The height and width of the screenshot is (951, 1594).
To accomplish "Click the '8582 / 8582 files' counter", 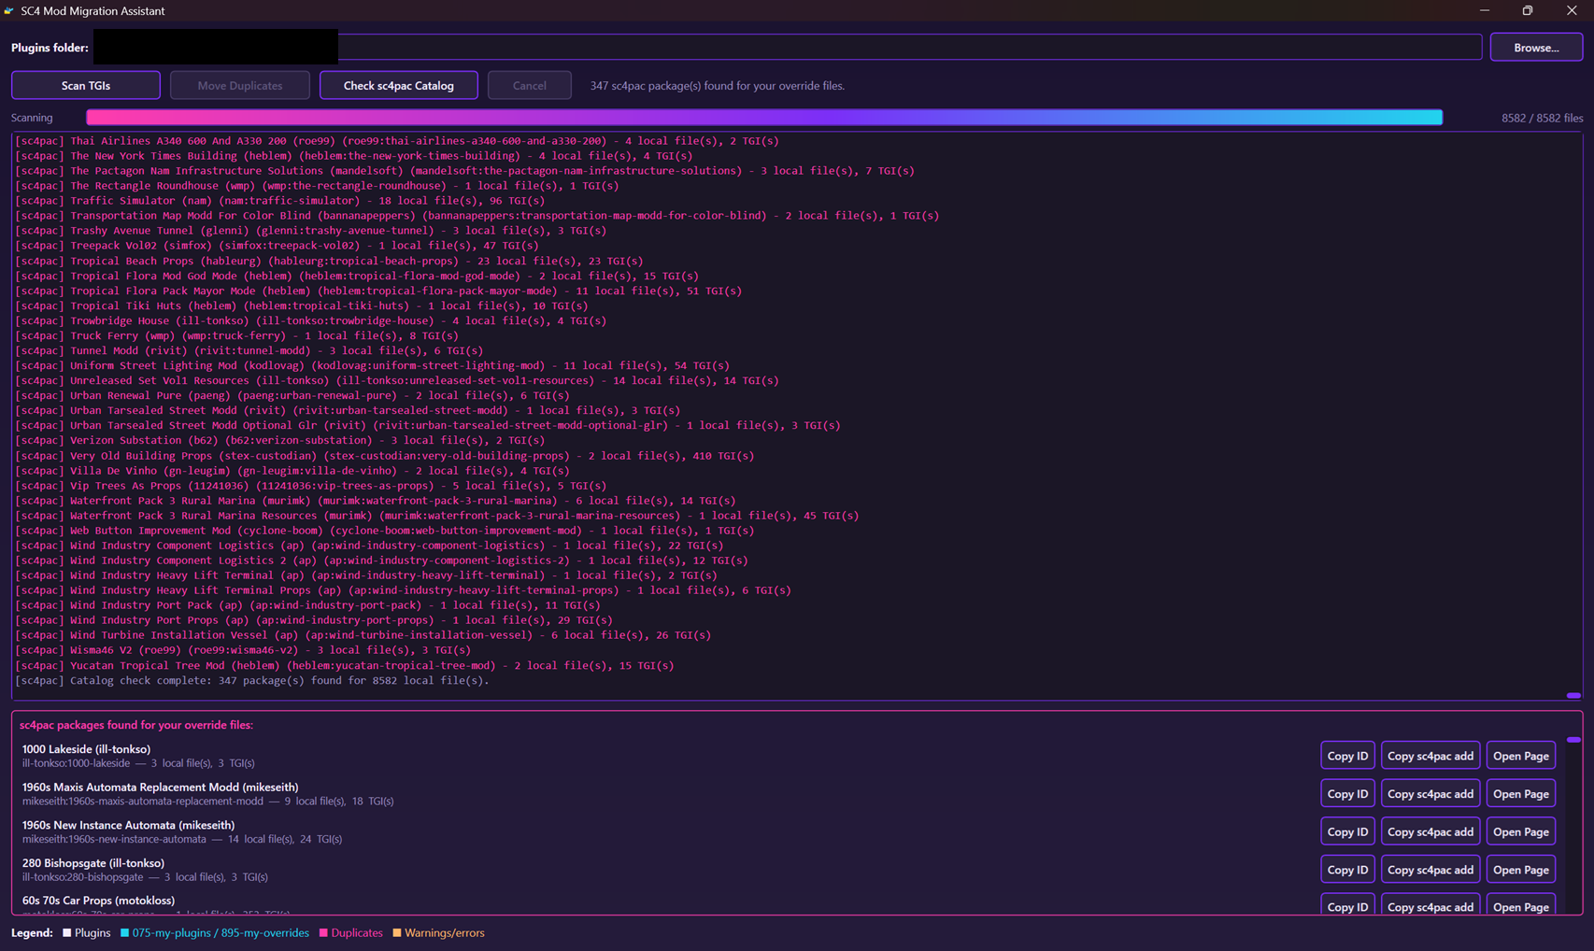I will point(1542,118).
